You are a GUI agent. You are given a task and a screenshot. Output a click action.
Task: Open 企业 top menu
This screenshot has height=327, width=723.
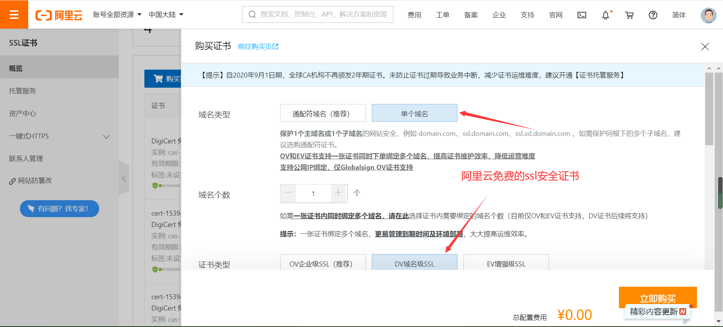pos(499,15)
